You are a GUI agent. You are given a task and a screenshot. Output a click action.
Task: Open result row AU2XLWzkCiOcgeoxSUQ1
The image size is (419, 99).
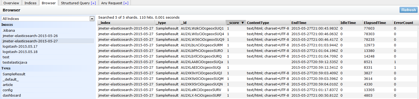(x=257, y=28)
